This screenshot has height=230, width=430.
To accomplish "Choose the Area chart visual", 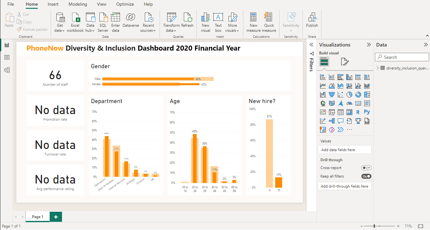I will pyautogui.click(x=332, y=86).
